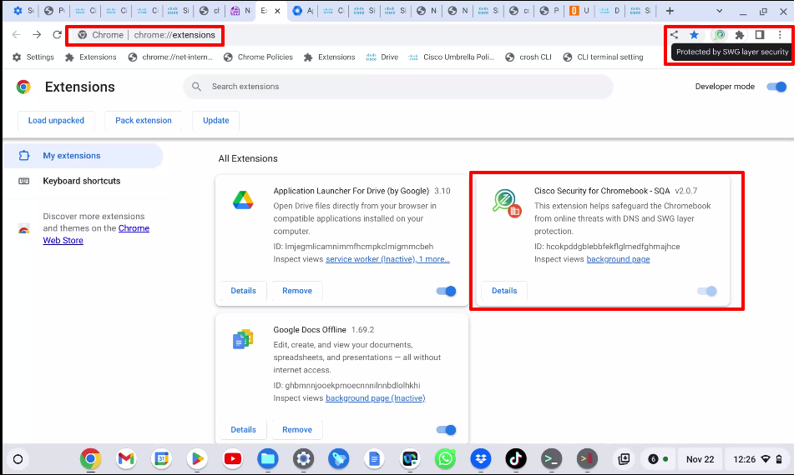799x475 pixels.
Task: Open Gmail from the shelf
Action: (x=126, y=459)
